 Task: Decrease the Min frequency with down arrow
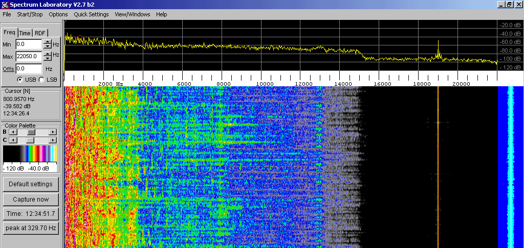[47, 47]
